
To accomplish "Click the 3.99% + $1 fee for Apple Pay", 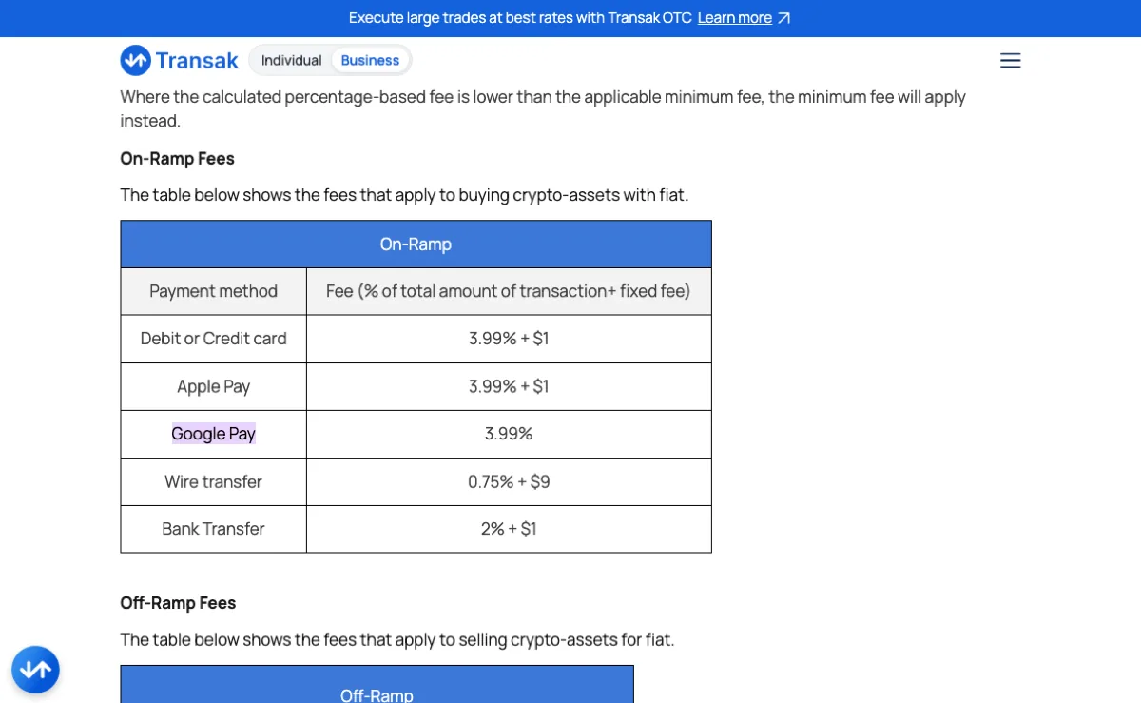I will pos(509,386).
